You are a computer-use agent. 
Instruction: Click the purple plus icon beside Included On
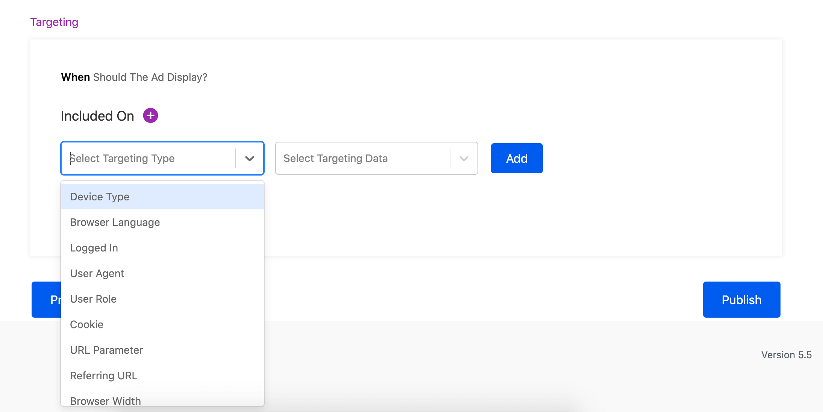tap(150, 115)
